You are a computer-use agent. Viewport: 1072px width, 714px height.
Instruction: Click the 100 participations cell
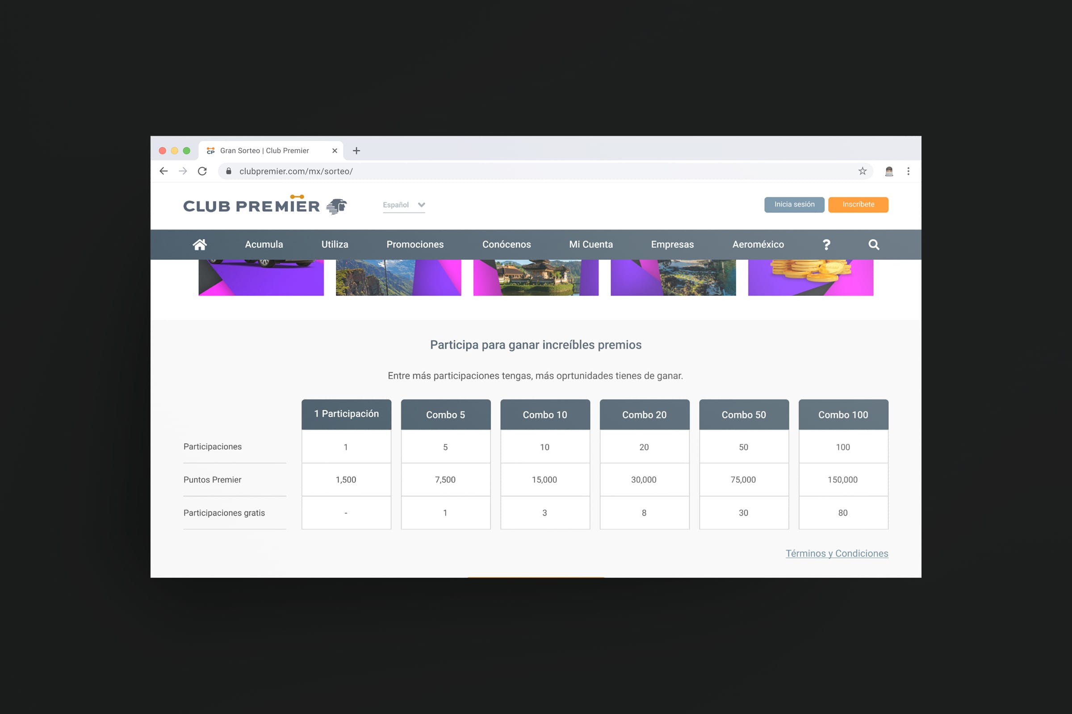pyautogui.click(x=843, y=447)
